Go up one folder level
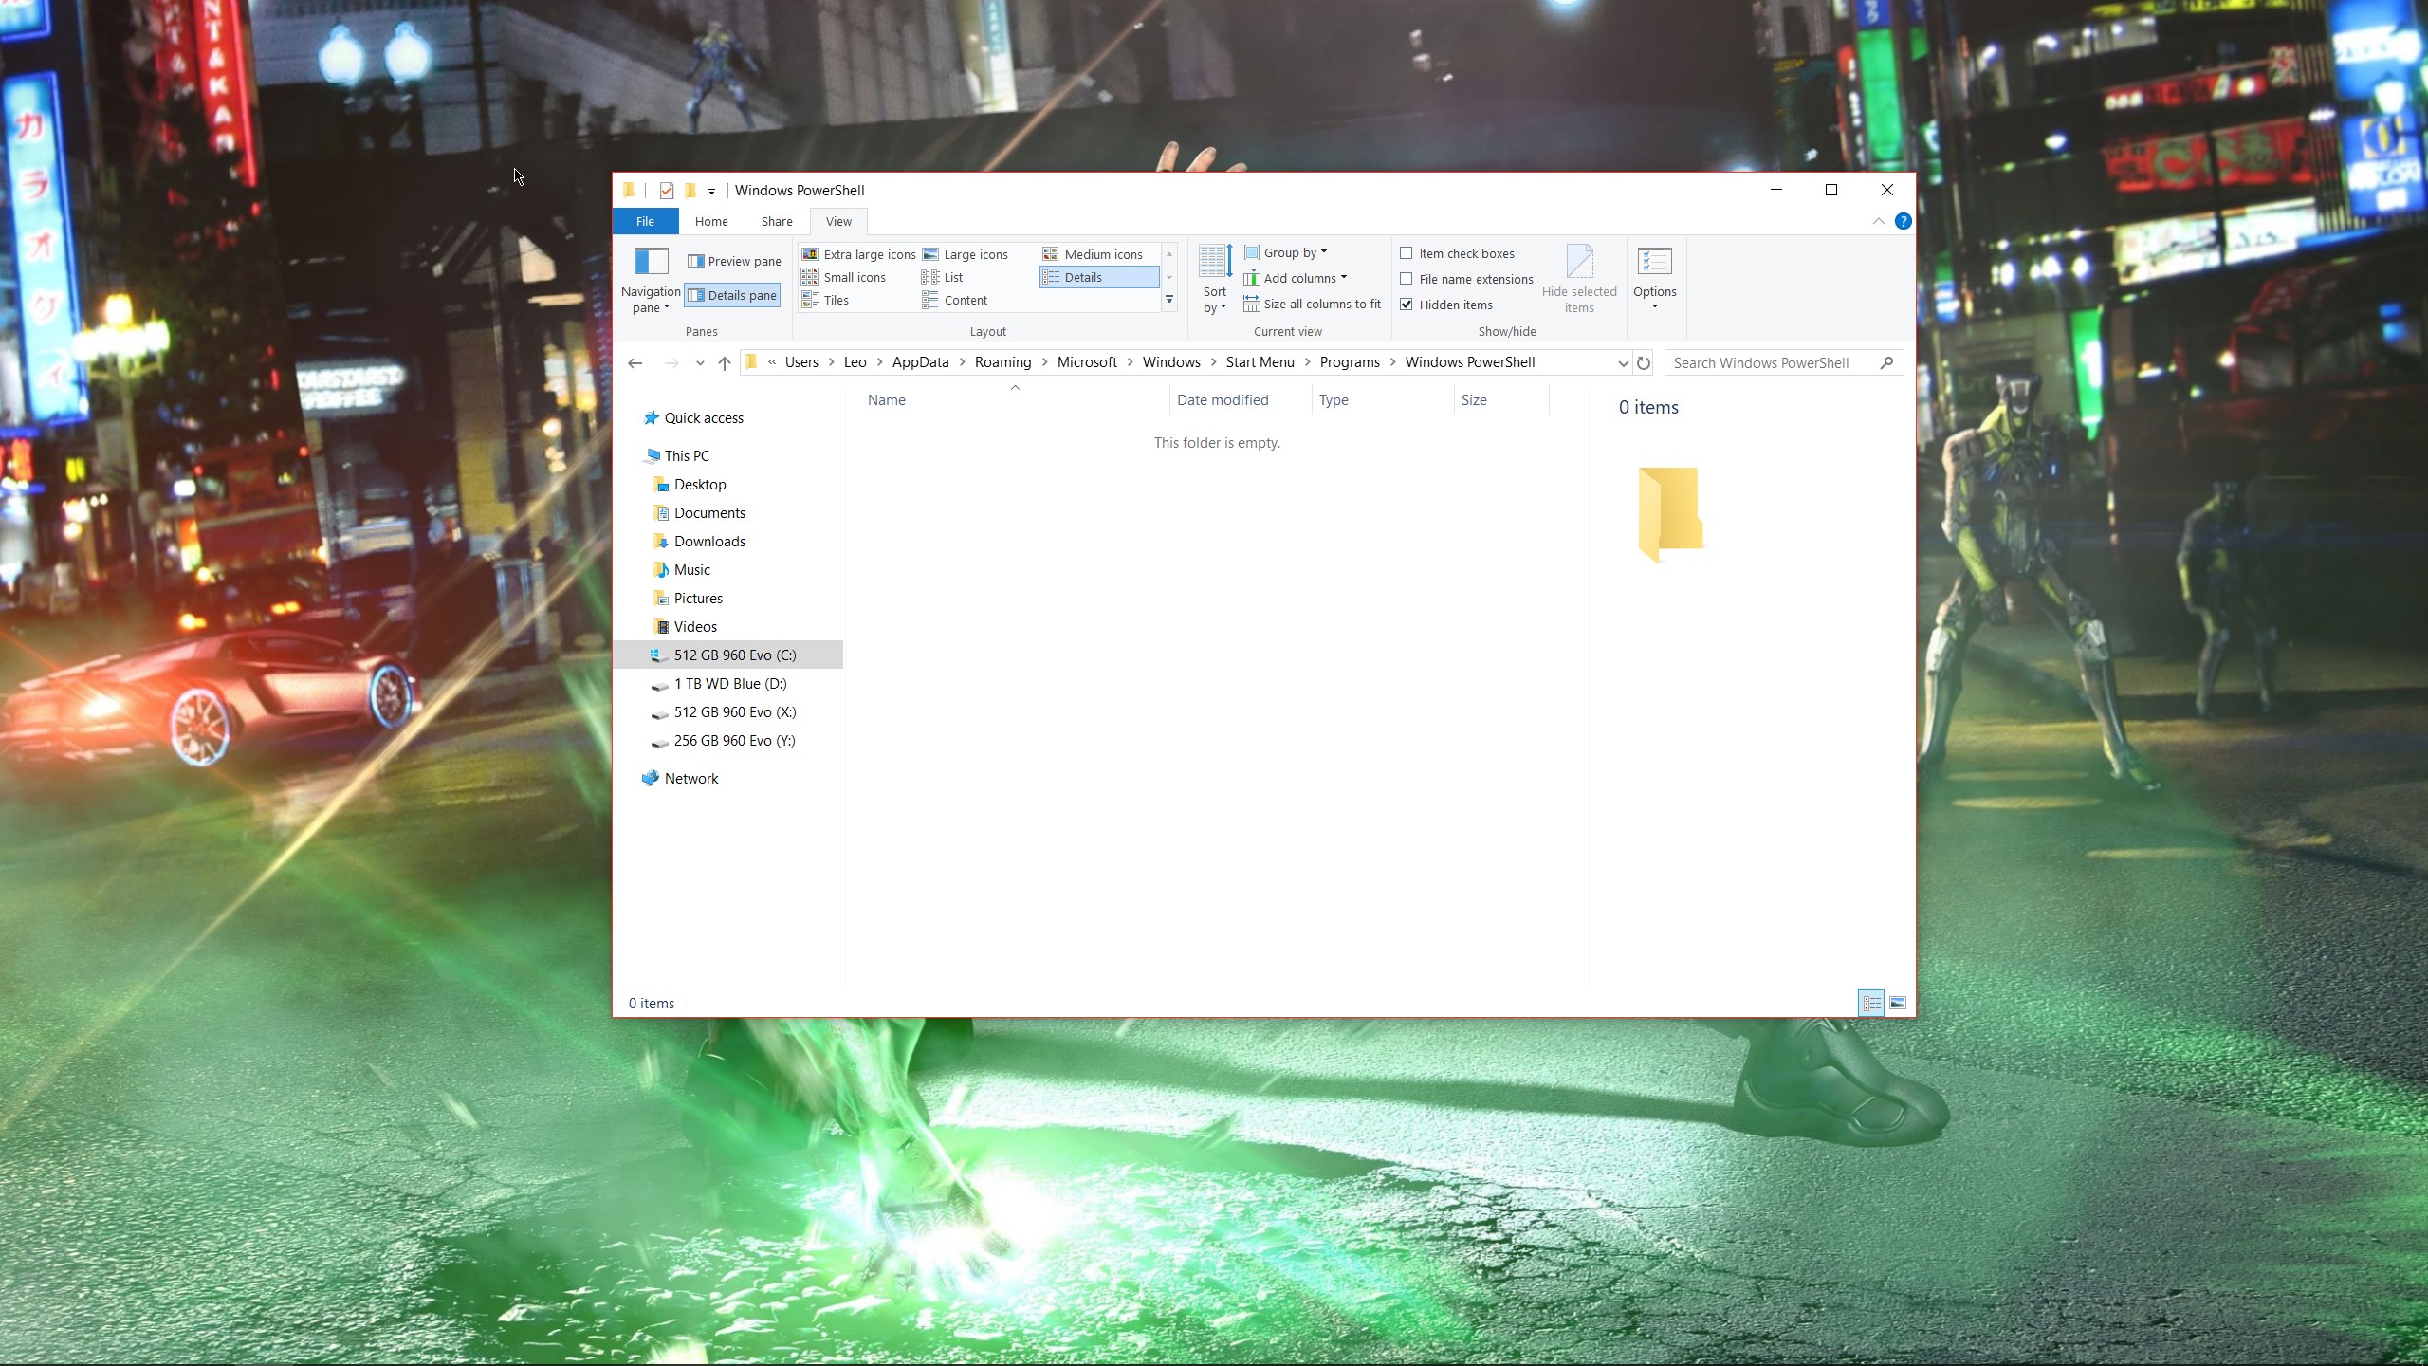 725,363
